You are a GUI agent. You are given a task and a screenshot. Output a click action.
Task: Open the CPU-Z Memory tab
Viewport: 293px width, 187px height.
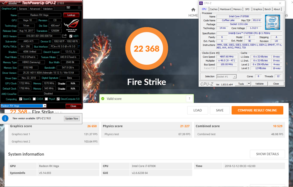point(237,9)
